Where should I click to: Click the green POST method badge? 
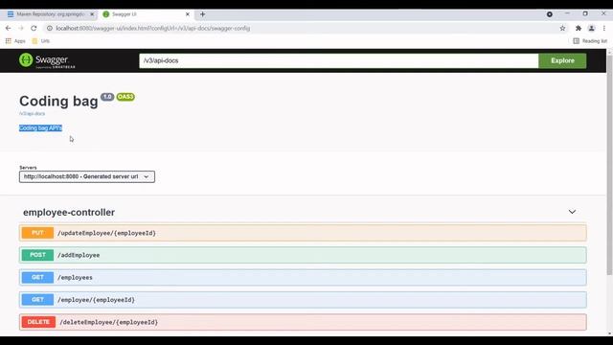(x=37, y=255)
